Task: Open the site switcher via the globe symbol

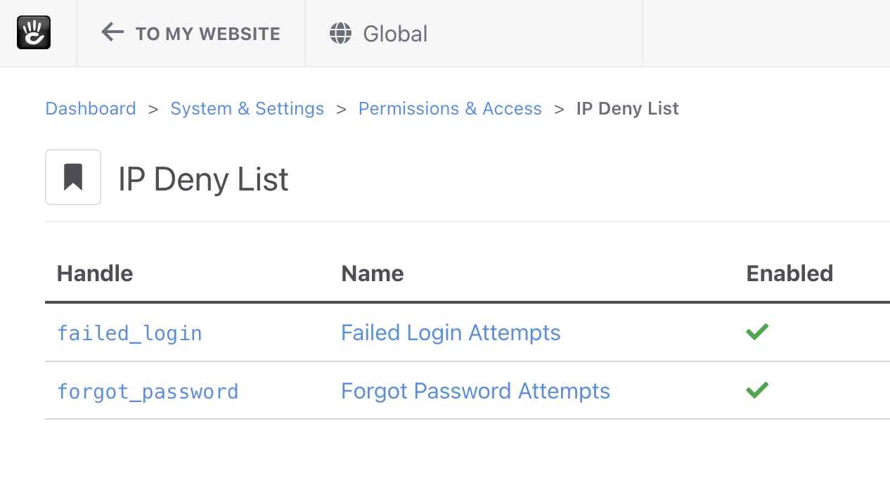Action: [x=340, y=32]
